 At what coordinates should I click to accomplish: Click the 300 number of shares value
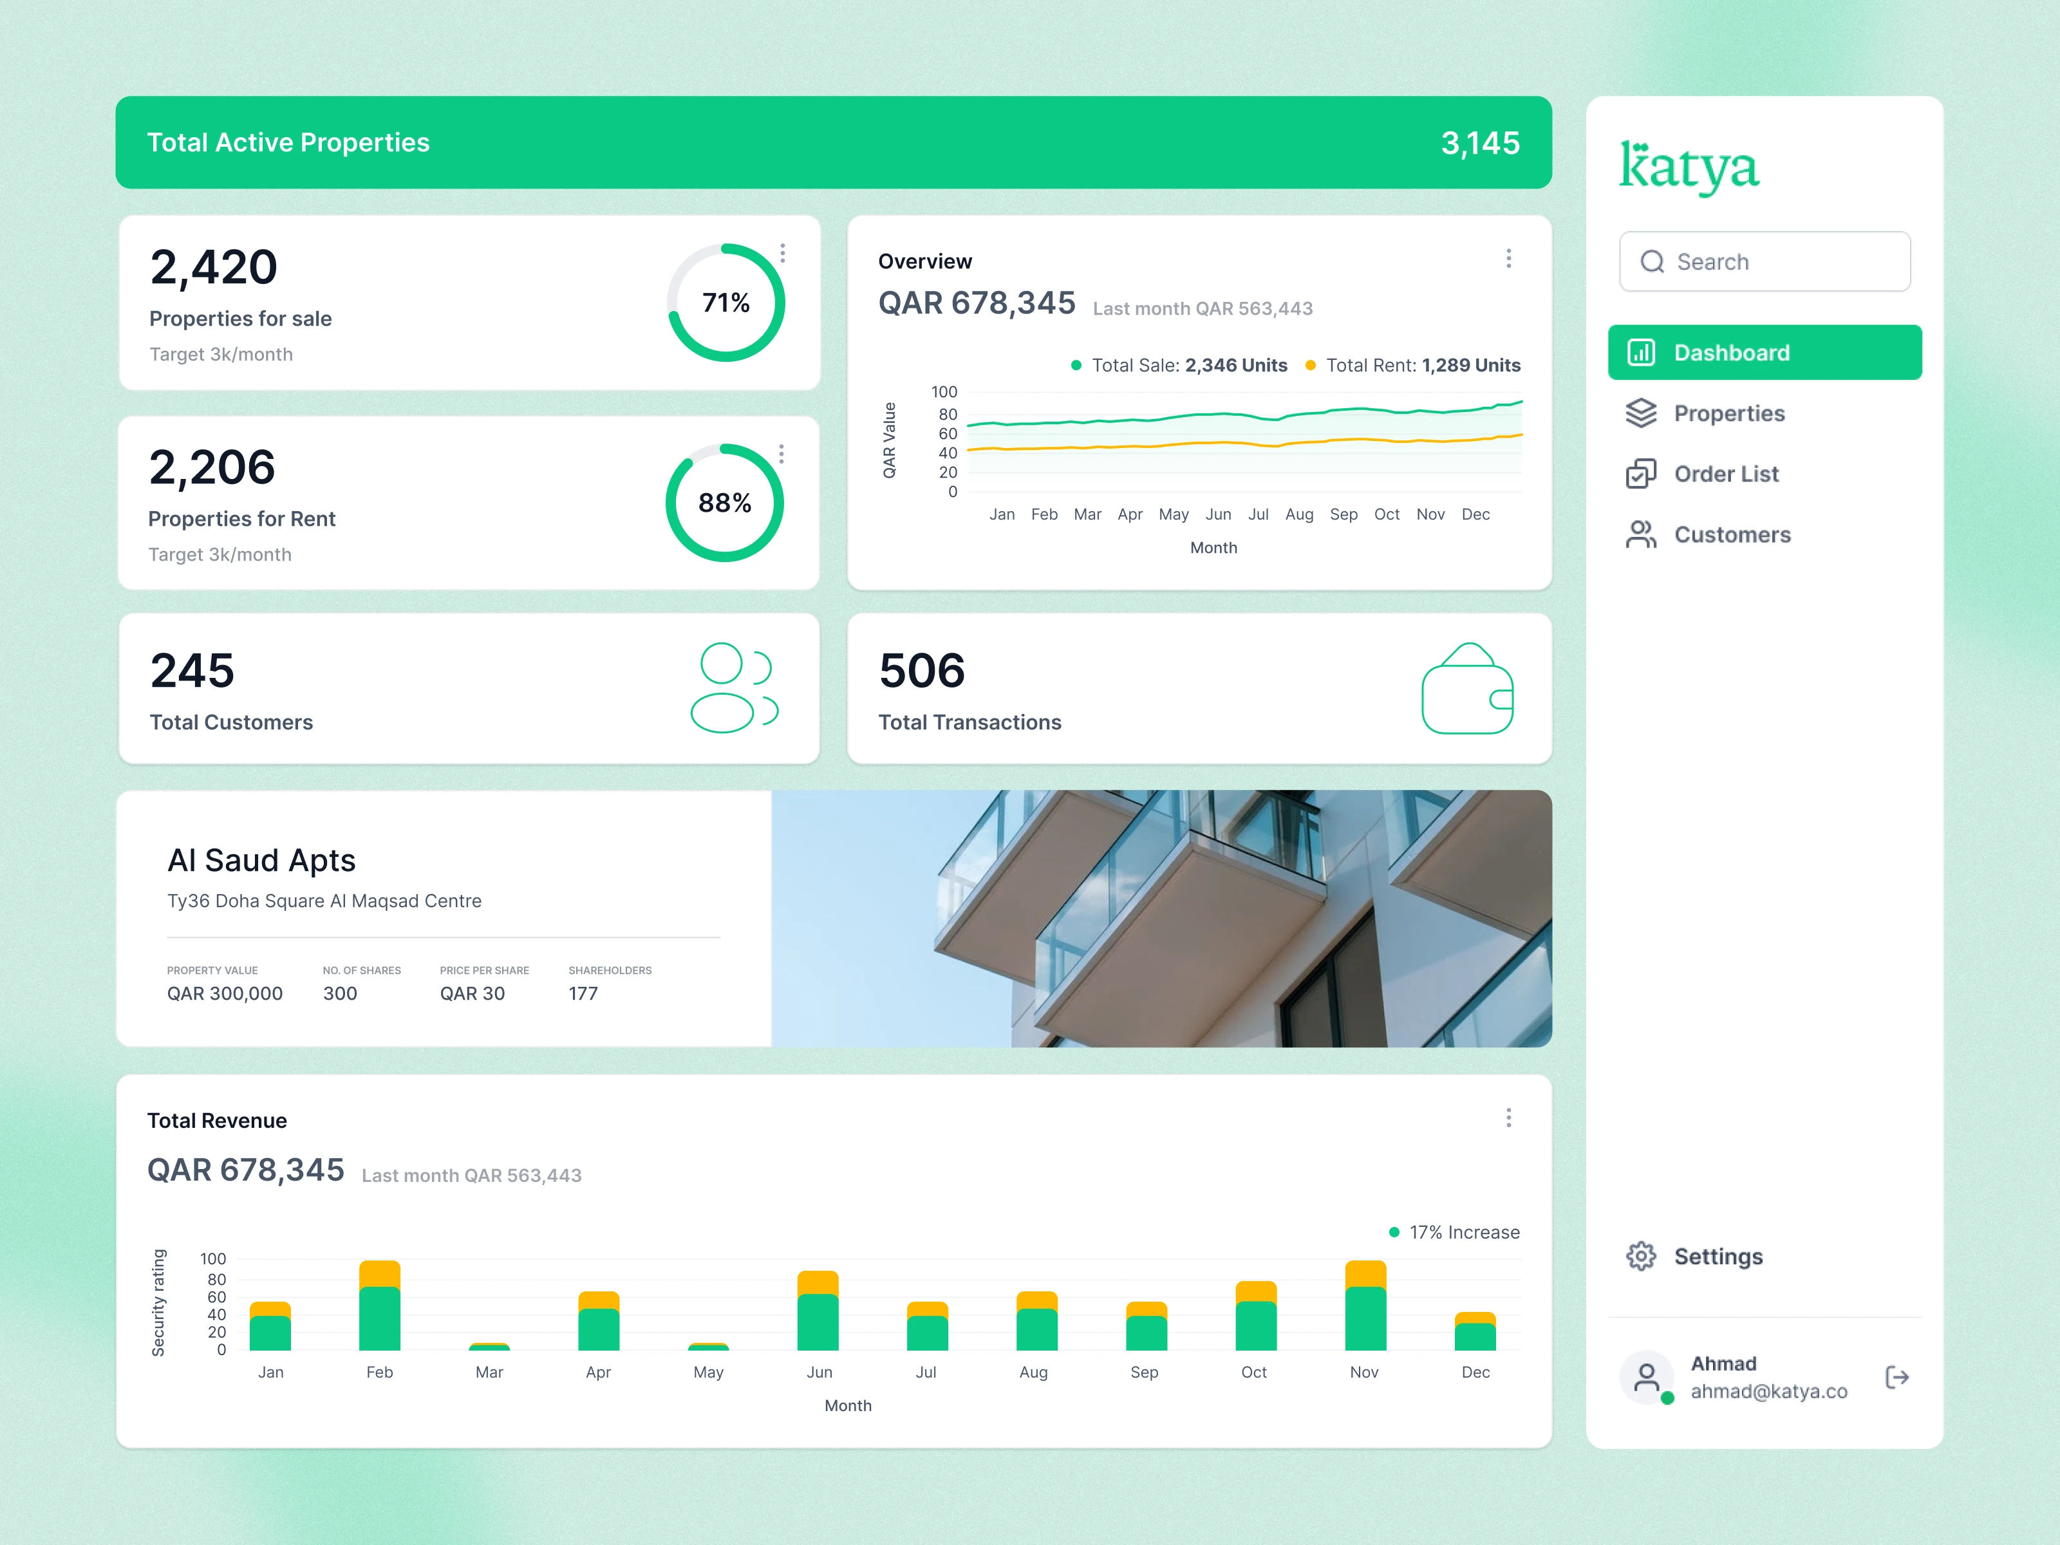(x=340, y=994)
